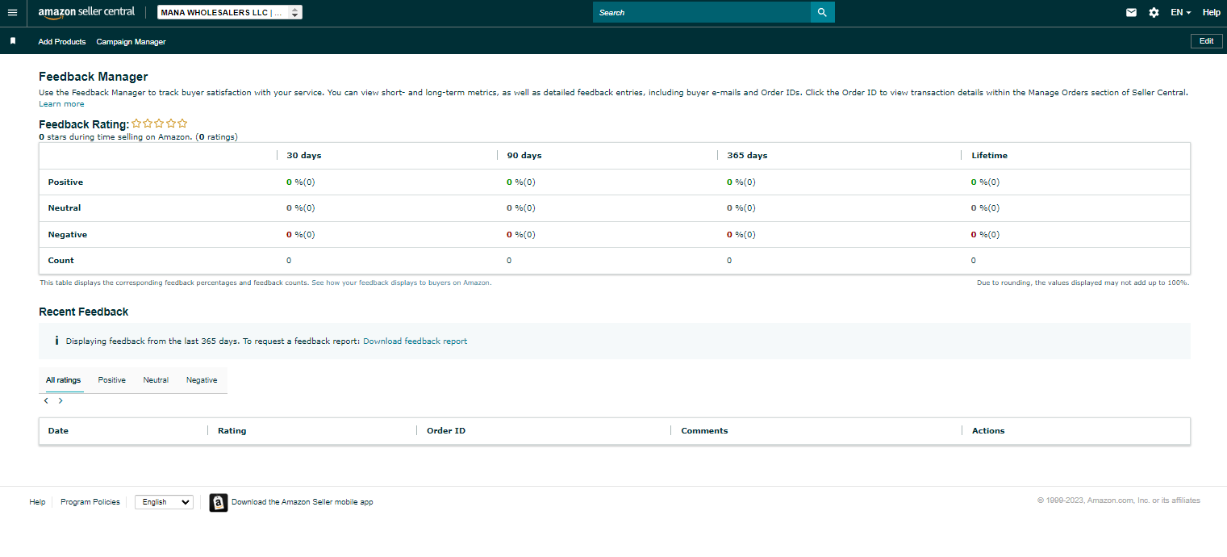The height and width of the screenshot is (557, 1227).
Task: Click Download feedback report link
Action: coord(415,341)
